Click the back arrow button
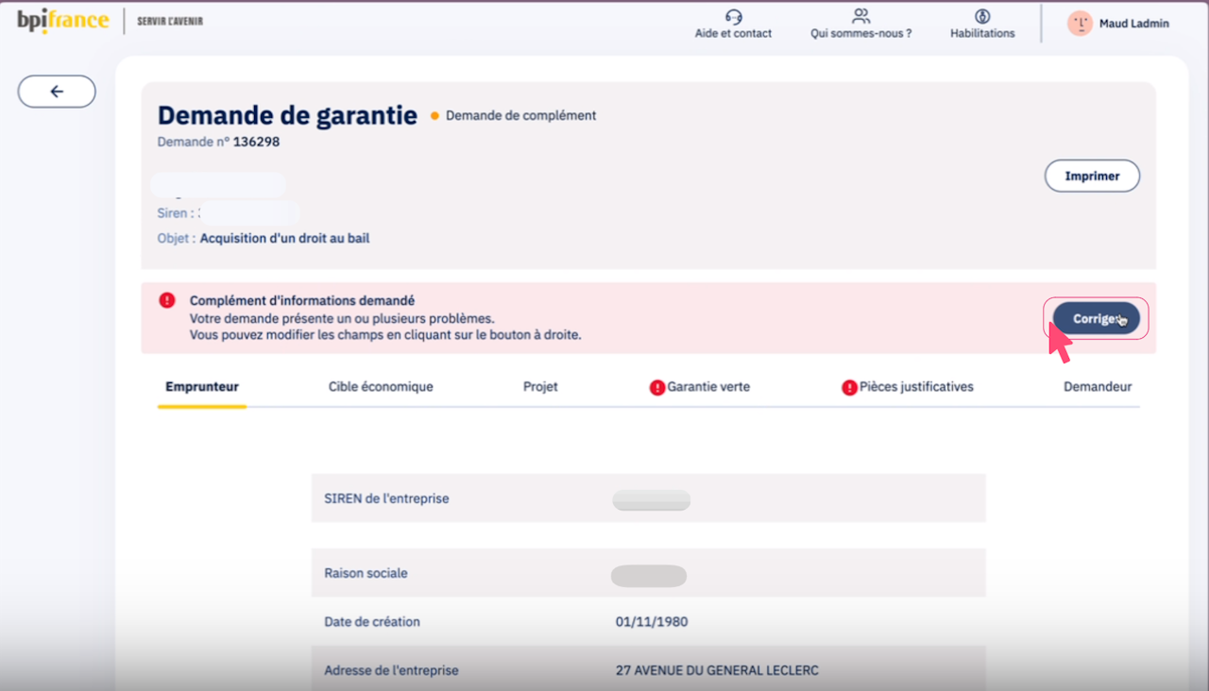1209x691 pixels. click(x=57, y=92)
